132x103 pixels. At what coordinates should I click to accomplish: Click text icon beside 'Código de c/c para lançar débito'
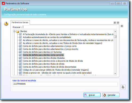point(20,70)
